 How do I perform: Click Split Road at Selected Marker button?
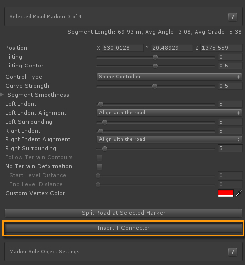click(x=123, y=213)
